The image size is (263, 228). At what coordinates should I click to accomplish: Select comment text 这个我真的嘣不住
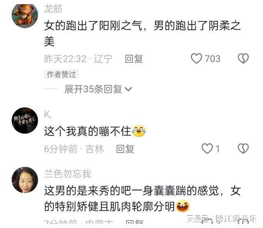88,131
